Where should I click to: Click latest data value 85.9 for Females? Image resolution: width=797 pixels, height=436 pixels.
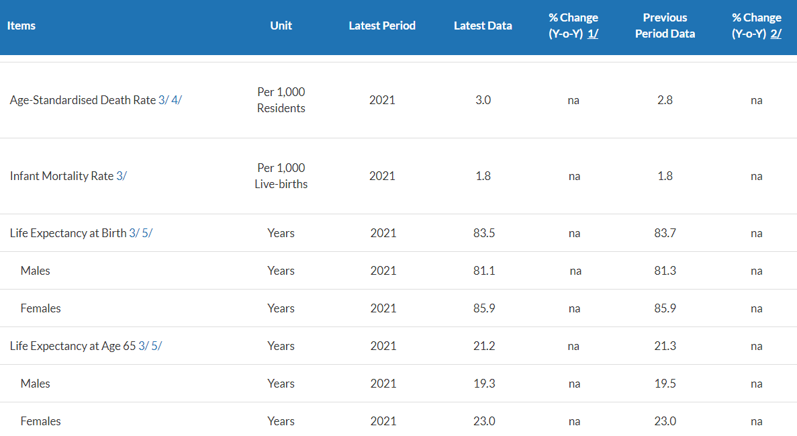point(484,308)
